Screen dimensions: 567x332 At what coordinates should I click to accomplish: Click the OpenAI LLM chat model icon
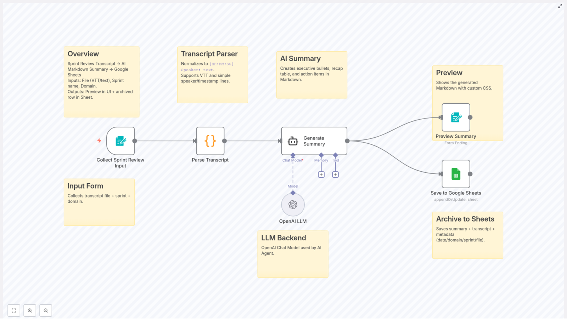point(293,205)
